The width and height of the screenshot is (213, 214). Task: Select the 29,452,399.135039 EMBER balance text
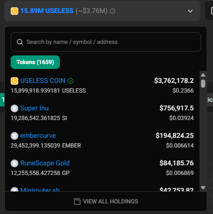[x=46, y=146]
